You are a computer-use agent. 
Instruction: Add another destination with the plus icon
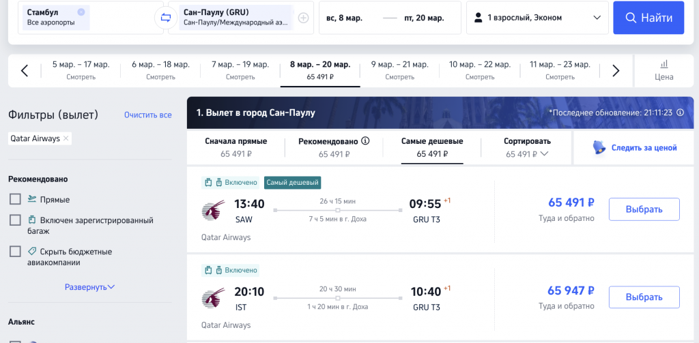point(303,18)
